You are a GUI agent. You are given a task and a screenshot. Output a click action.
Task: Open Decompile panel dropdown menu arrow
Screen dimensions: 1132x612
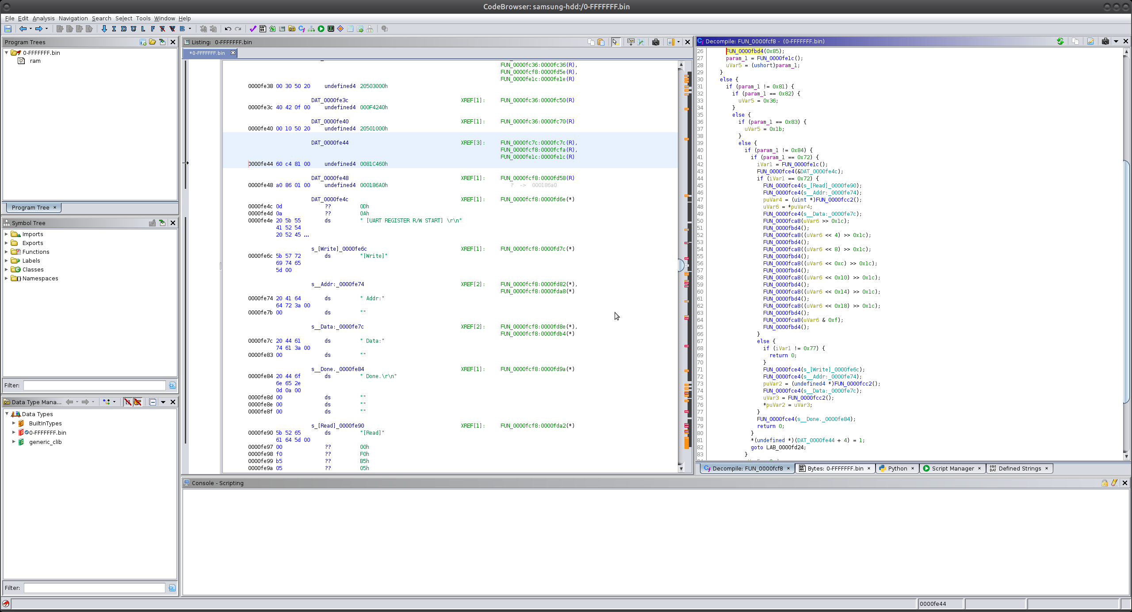tap(1116, 41)
